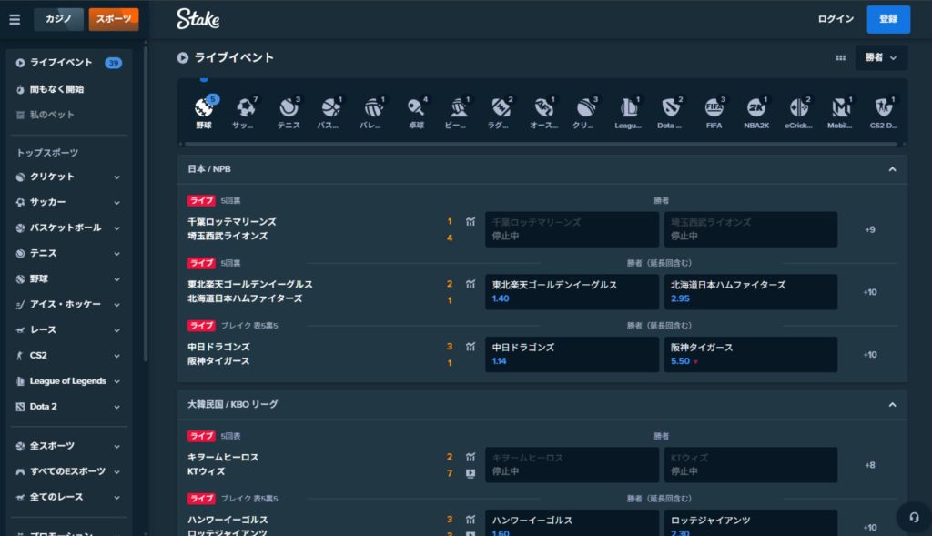Click ログイン link
Viewport: 932px width, 536px height.
[836, 19]
